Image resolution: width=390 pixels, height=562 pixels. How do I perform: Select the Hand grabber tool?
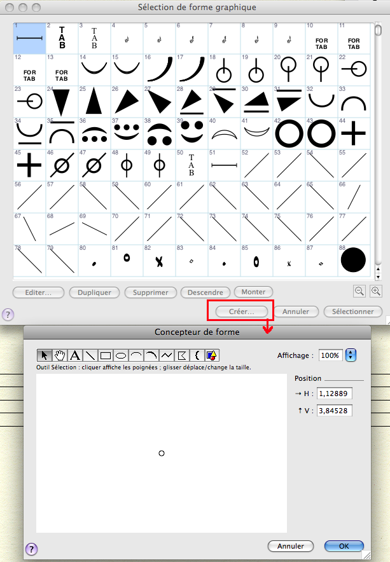[60, 355]
